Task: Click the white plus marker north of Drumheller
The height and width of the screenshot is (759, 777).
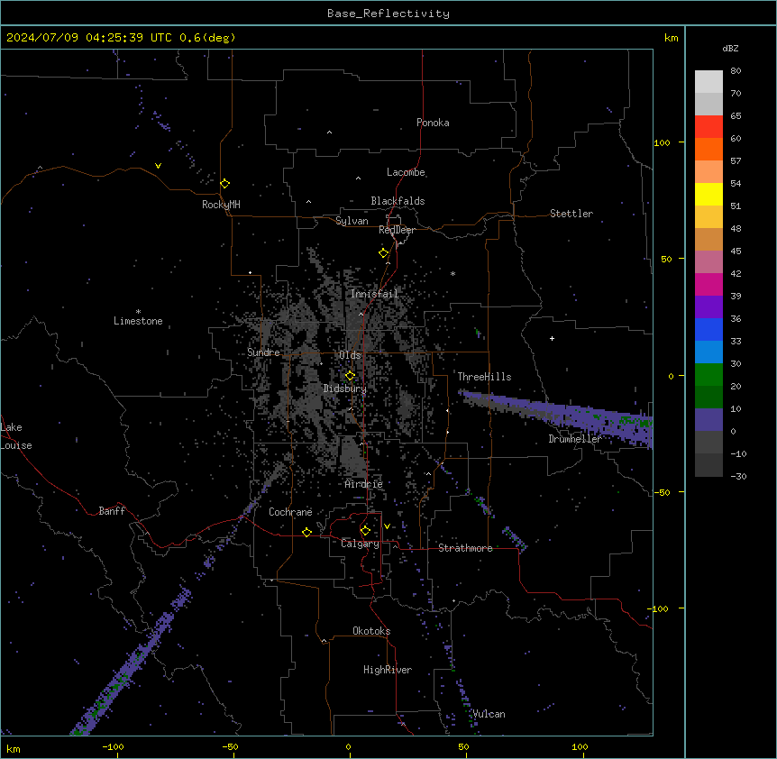Action: 552,338
